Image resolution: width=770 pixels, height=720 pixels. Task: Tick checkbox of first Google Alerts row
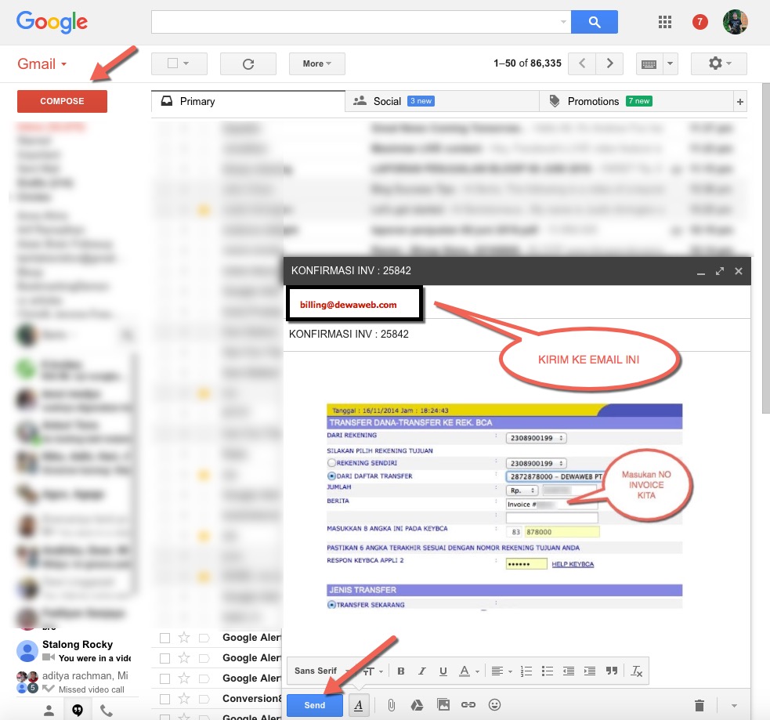click(x=164, y=638)
